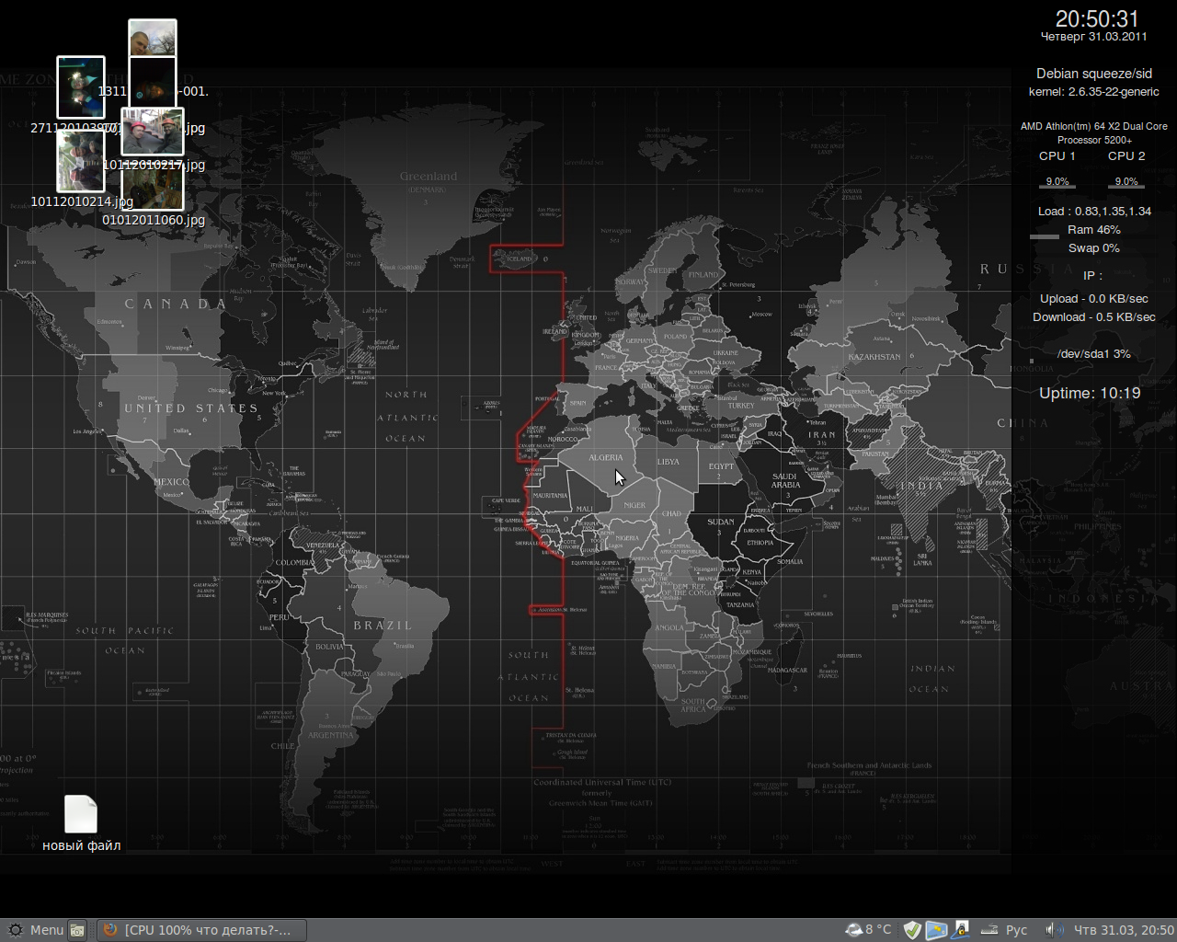Open the calendar from panel clock 'Чтв 31.03'
The image size is (1177, 942).
[1124, 930]
